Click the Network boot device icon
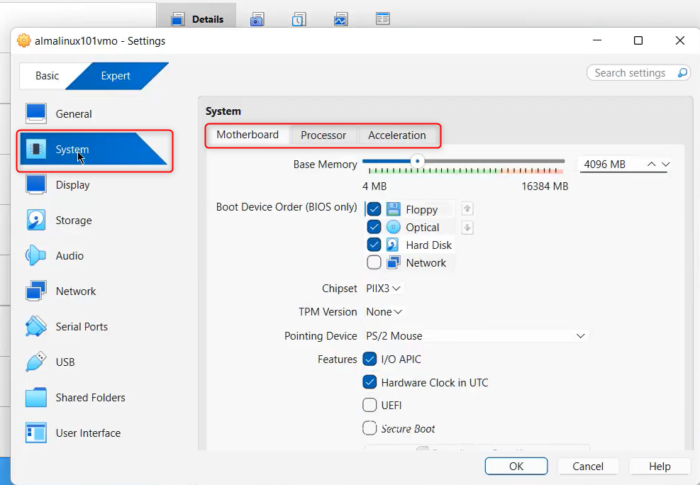The height and width of the screenshot is (485, 700). click(x=394, y=262)
